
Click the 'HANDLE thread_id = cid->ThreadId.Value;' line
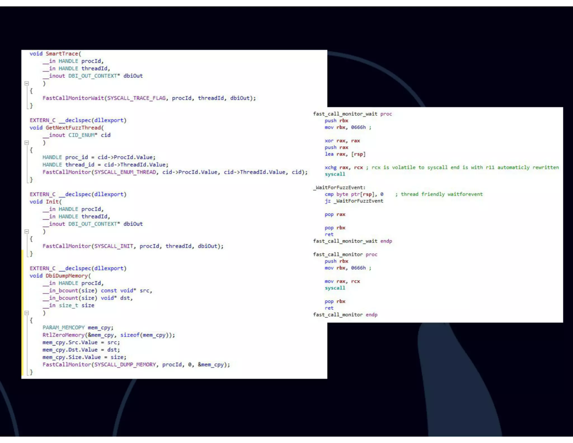tap(105, 165)
